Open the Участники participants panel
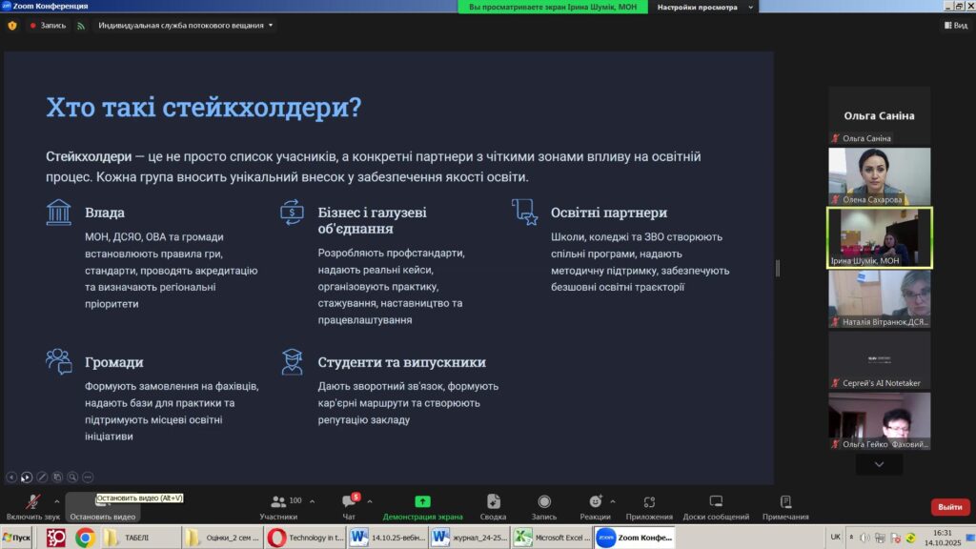Viewport: 976px width, 549px height. pos(278,507)
